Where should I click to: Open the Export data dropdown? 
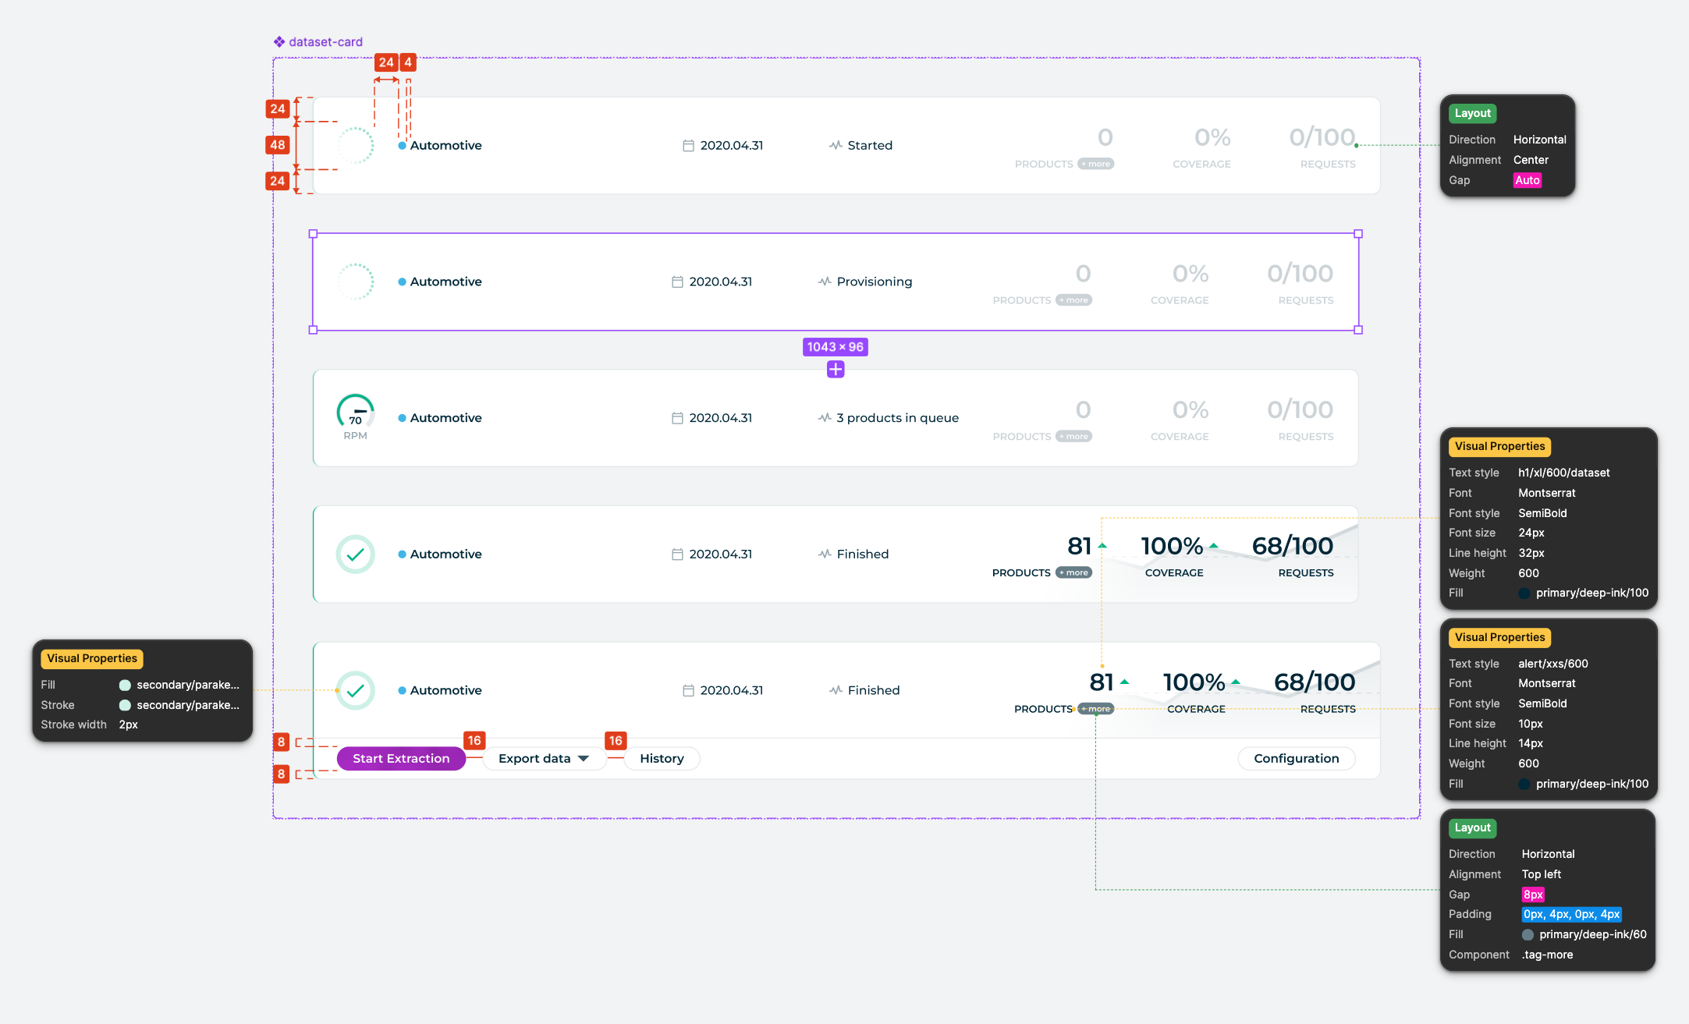(x=544, y=759)
